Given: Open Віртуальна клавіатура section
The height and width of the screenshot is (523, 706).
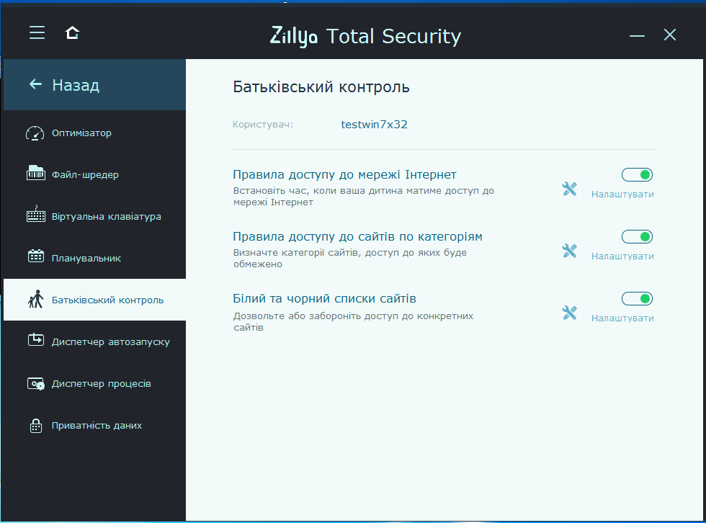Looking at the screenshot, I should pyautogui.click(x=94, y=217).
